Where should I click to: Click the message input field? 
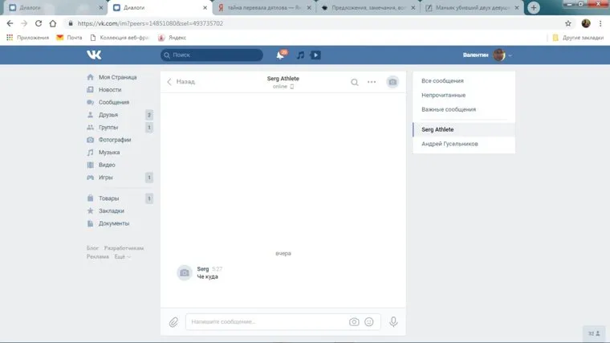[265, 322]
